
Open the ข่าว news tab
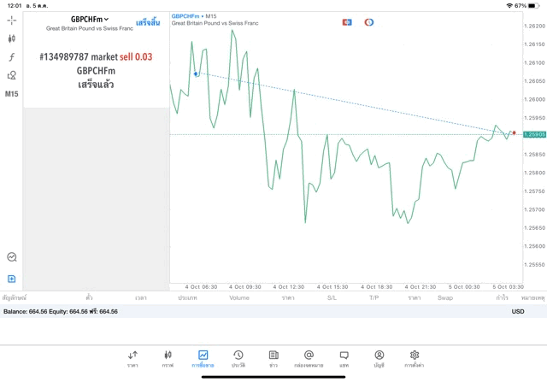[x=273, y=359]
